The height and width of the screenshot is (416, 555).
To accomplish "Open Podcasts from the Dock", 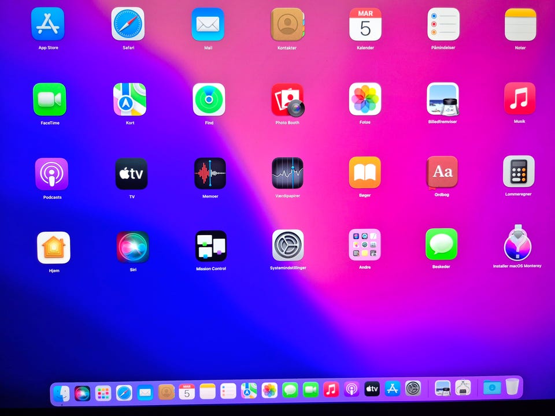I will tap(351, 389).
